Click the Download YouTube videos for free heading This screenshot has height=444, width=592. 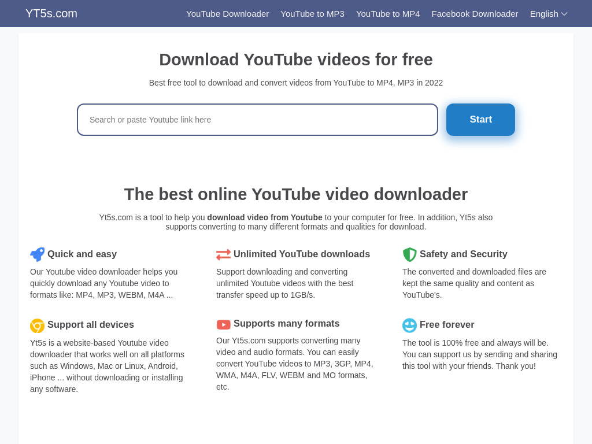[296, 60]
